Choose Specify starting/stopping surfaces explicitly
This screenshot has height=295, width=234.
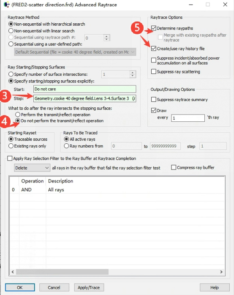pyautogui.click(x=11, y=81)
